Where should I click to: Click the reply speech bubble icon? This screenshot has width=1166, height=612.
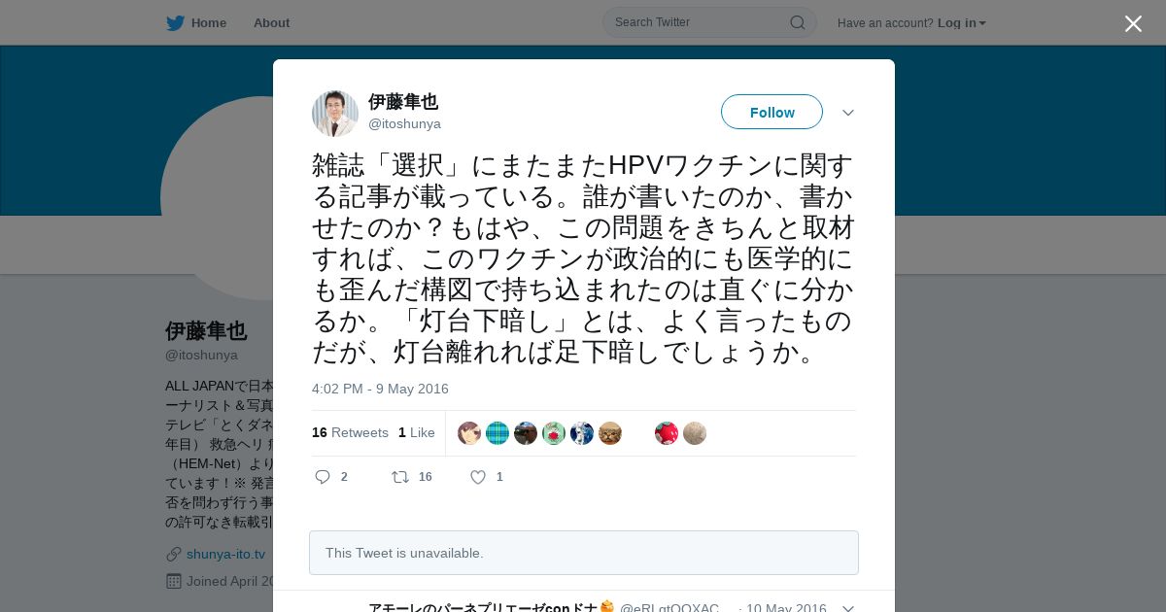coord(323,476)
